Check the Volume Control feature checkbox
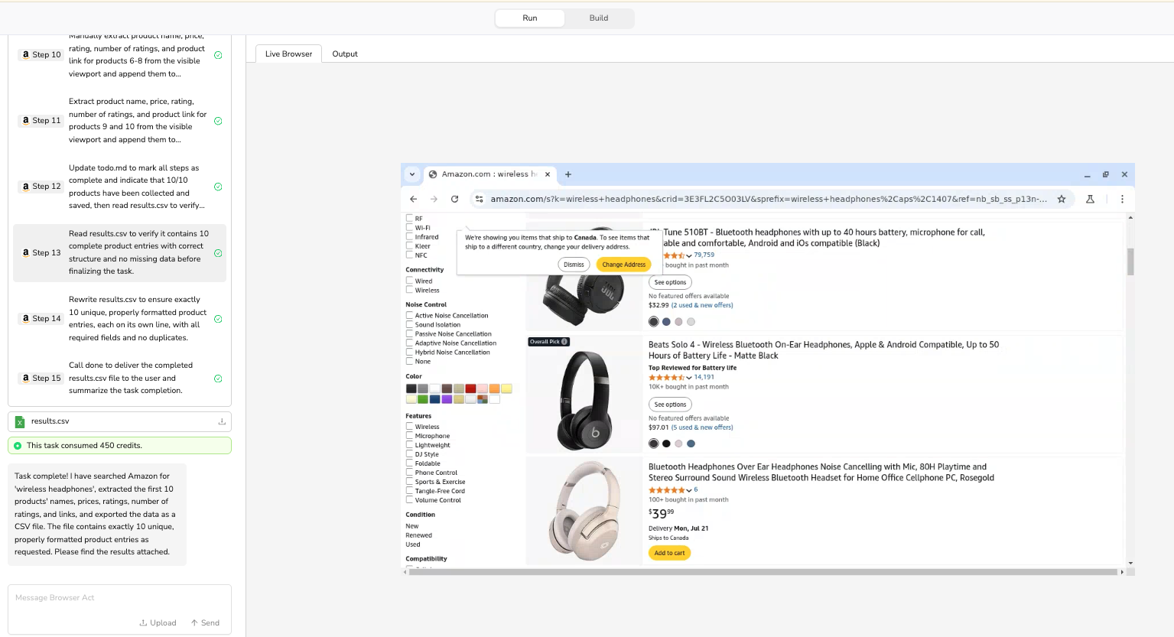 pos(409,499)
